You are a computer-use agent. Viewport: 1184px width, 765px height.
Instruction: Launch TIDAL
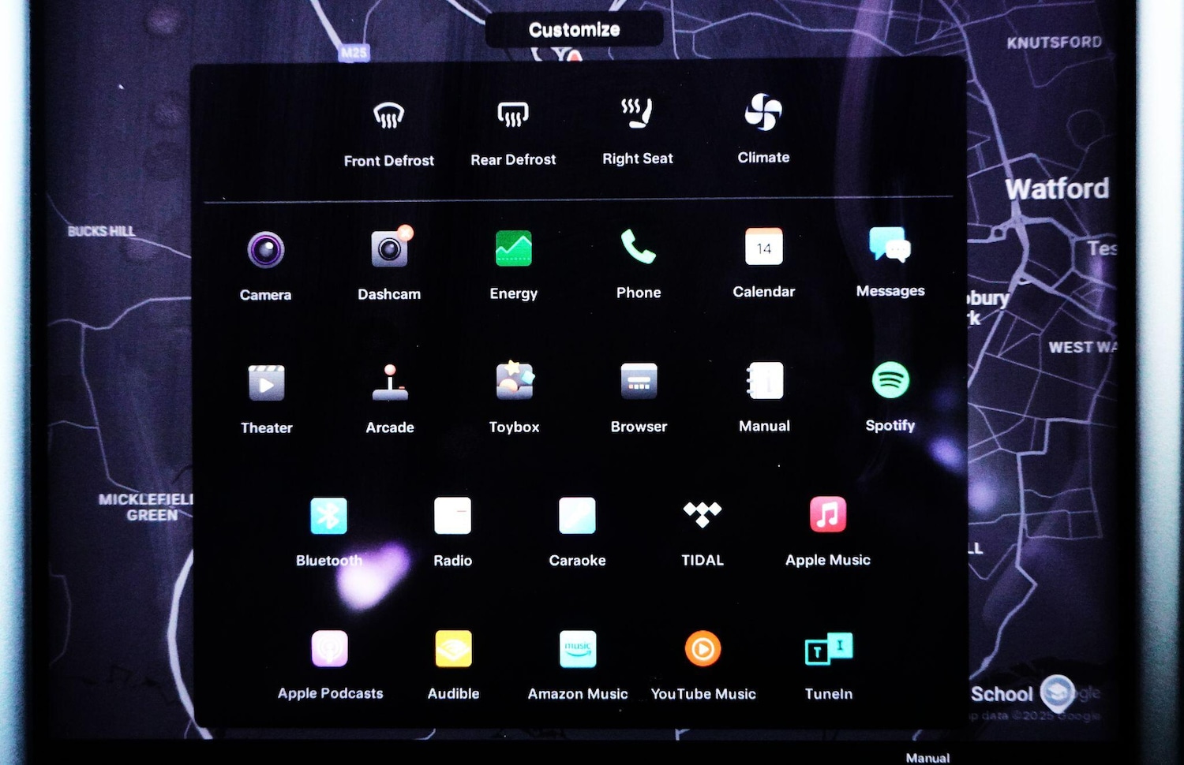703,514
